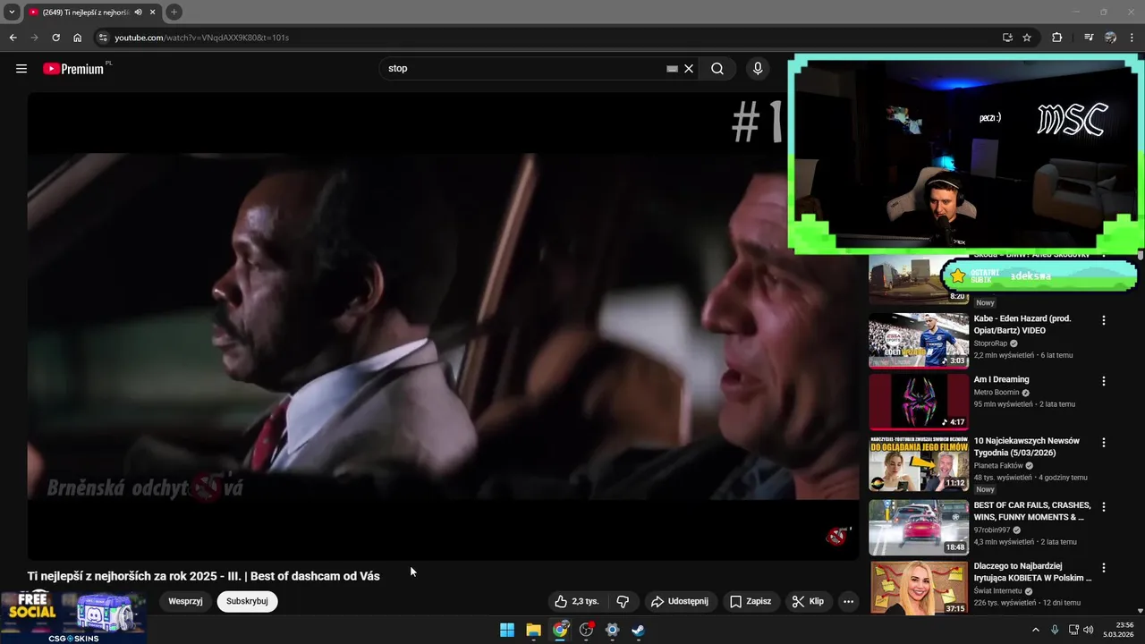Reload the page in Chrome

55,38
